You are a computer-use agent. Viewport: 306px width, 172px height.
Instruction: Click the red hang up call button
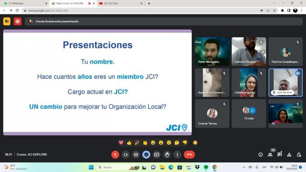(189, 155)
